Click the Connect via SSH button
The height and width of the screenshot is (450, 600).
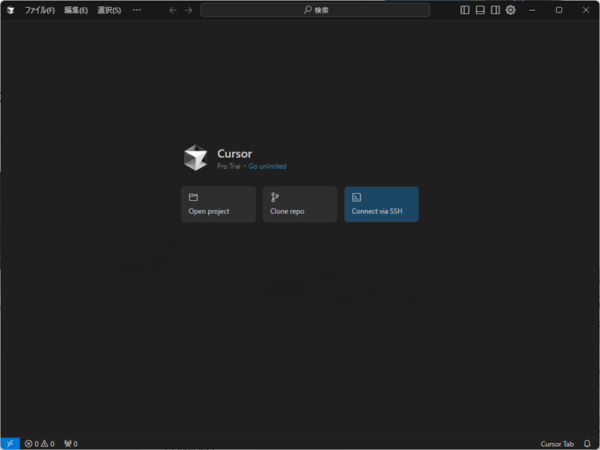pos(381,204)
